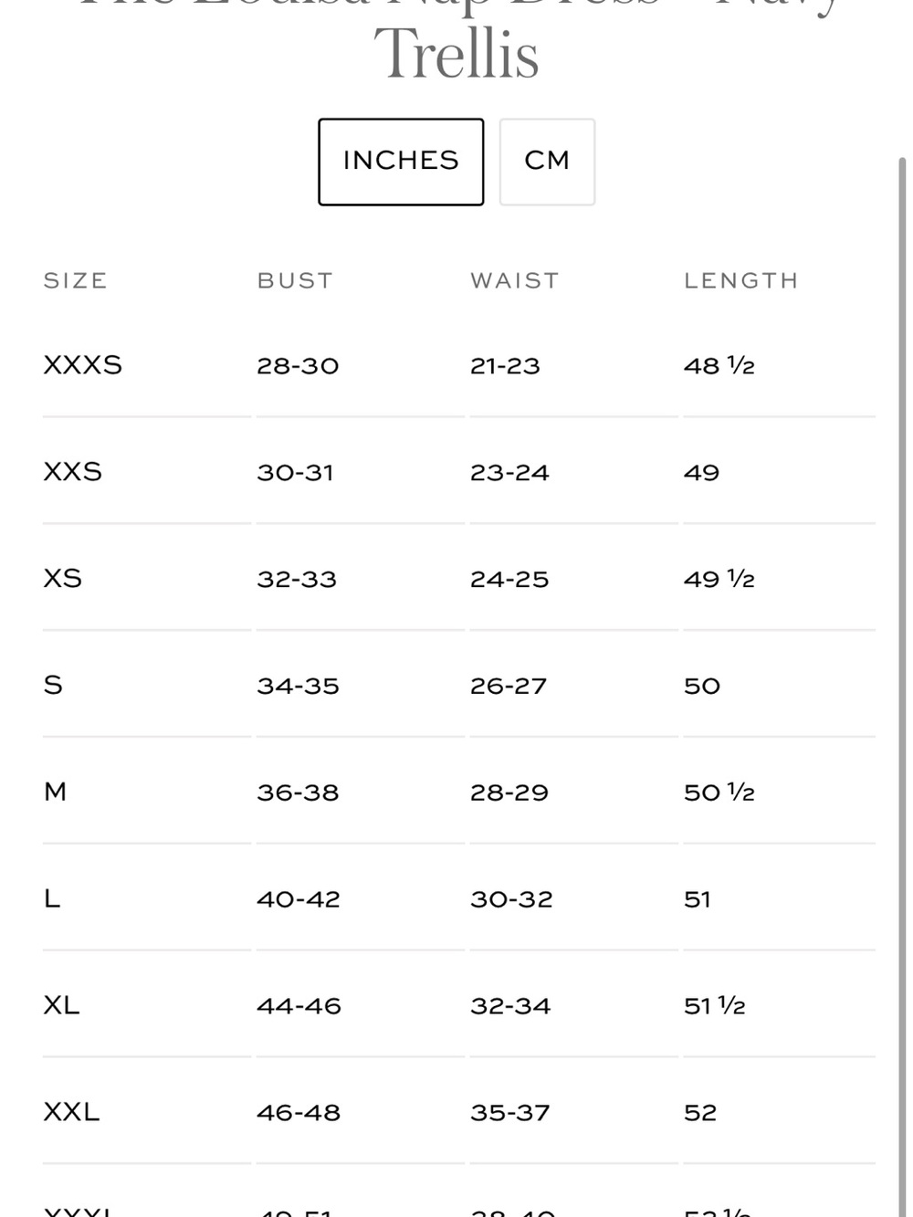Viewport: 913px width, 1217px height.
Task: Click the Trellis title text
Action: [456, 54]
